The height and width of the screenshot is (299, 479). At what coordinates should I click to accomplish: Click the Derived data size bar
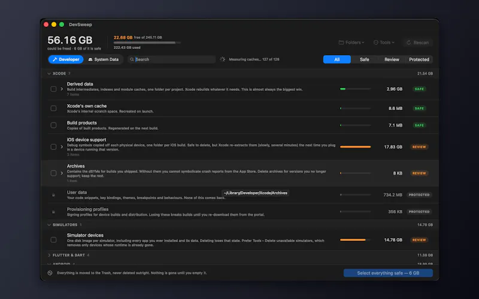coord(355,89)
